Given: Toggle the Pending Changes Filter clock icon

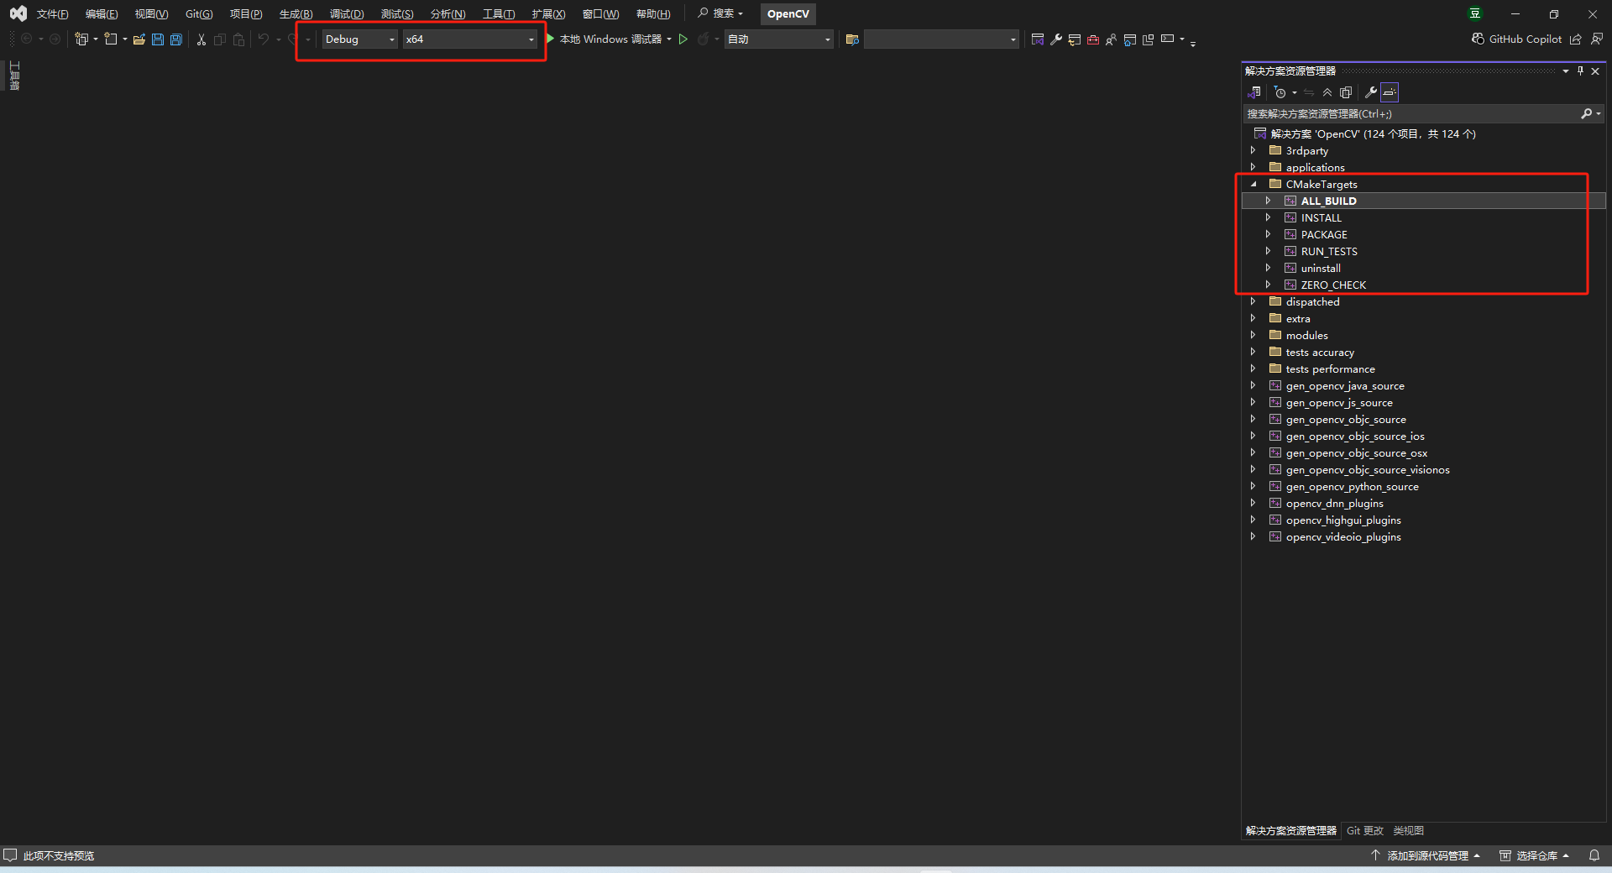Looking at the screenshot, I should [x=1280, y=92].
